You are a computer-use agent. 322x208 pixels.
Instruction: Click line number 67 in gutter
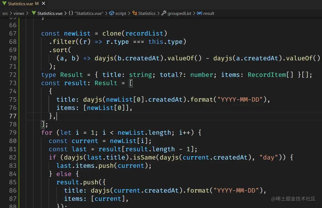click(x=13, y=33)
